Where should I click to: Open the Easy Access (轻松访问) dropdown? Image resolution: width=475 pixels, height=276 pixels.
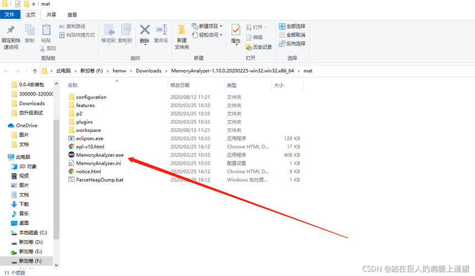pyautogui.click(x=207, y=35)
